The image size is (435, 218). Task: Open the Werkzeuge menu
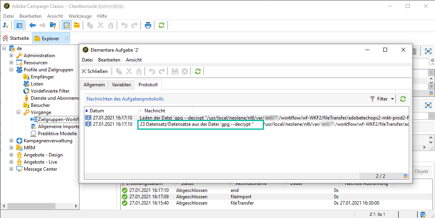[80, 16]
